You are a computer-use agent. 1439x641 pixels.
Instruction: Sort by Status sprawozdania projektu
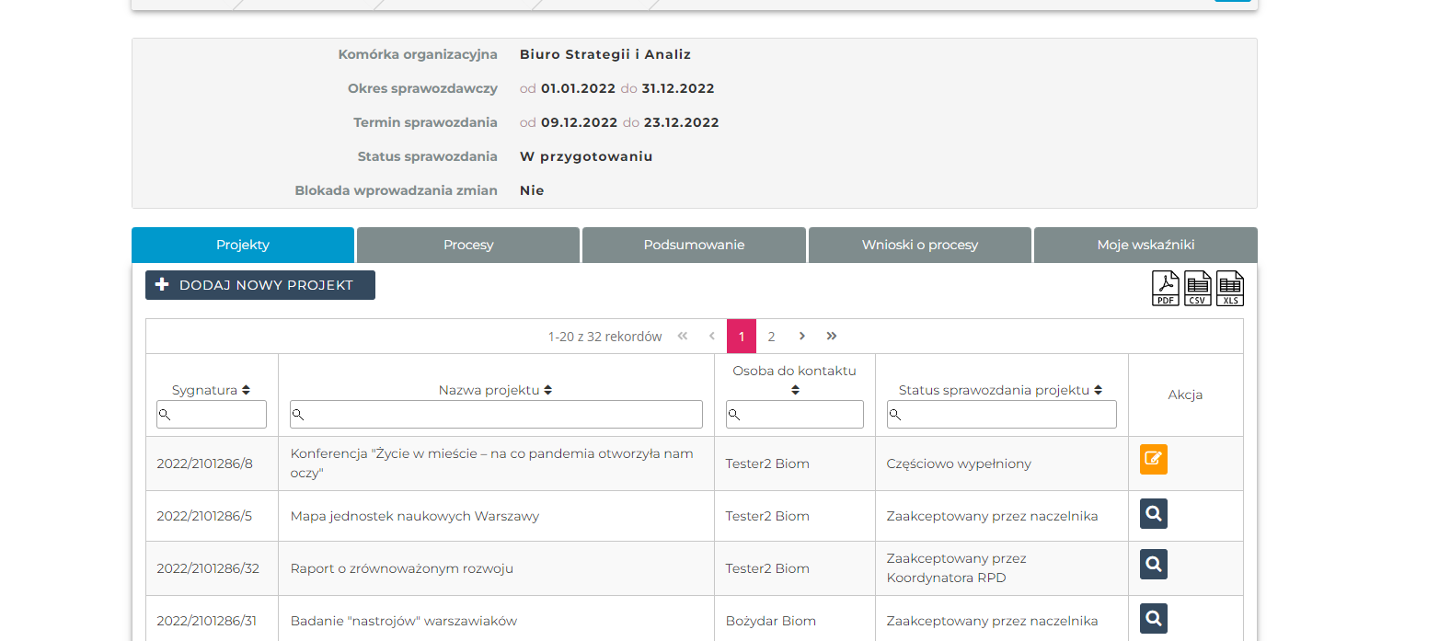click(1098, 390)
